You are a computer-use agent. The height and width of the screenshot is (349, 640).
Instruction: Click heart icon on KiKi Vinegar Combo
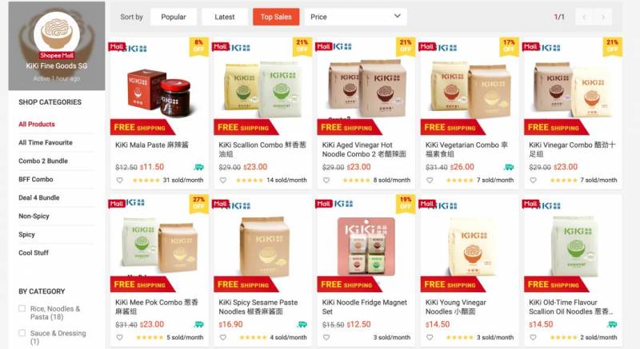pos(533,180)
